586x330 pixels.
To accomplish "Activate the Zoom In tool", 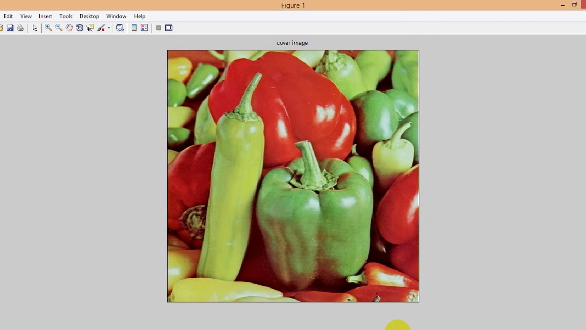I will [48, 28].
